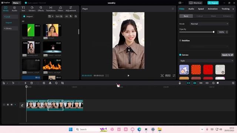Click the track cover edit pencil icon
Viewport: 237px width, 133px height.
click(x=22, y=105)
